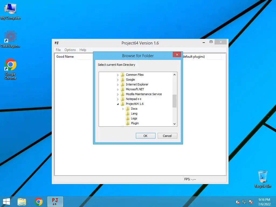
Task: Expand the Internet Explorer folder node
Action: (118, 85)
